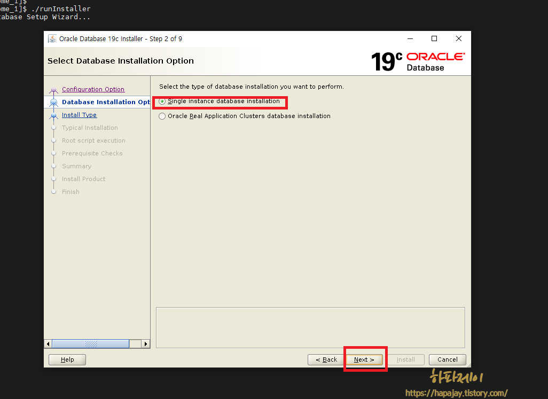The image size is (548, 399).
Task: Click the Java installer icon in title bar
Action: point(52,38)
